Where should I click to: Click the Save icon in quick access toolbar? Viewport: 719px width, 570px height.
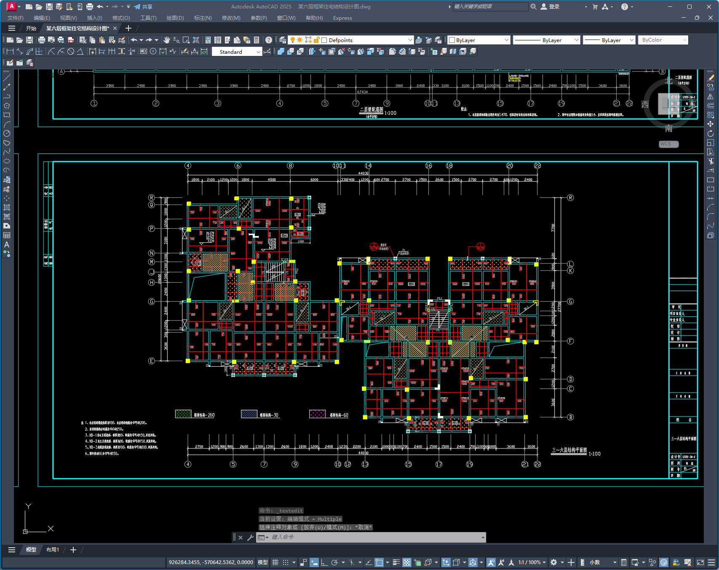(x=49, y=7)
